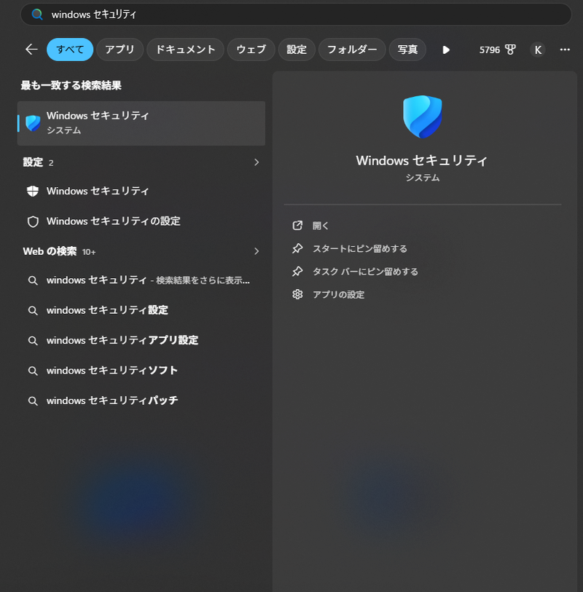Image resolution: width=583 pixels, height=592 pixels.
Task: Open the 5796 rewards points badge
Action: 497,50
